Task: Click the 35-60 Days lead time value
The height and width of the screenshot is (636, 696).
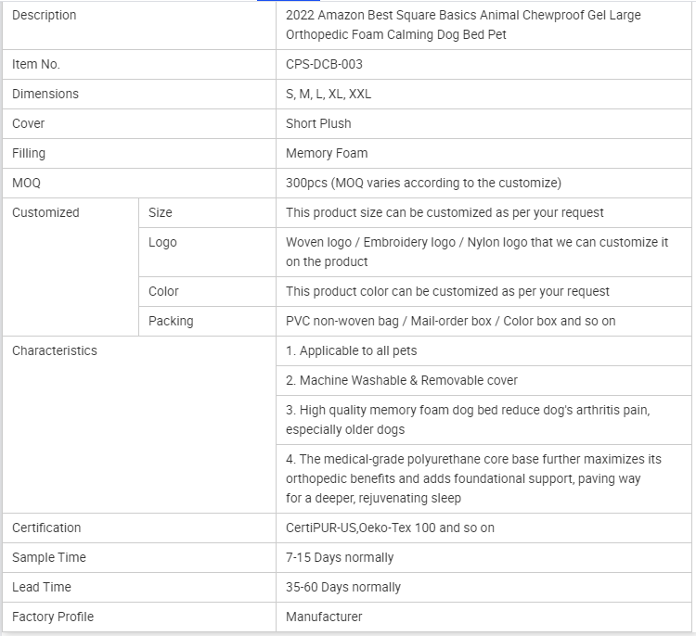Action: (343, 588)
